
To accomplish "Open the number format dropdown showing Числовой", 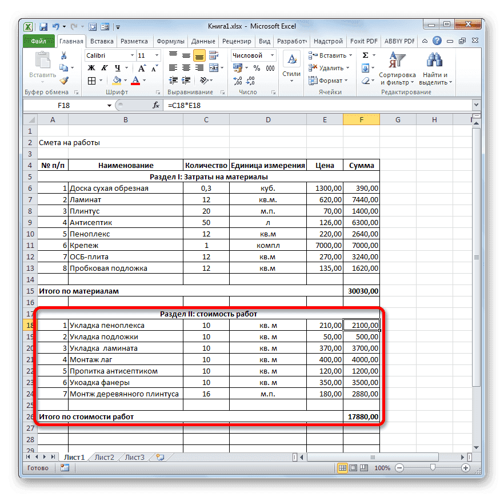I will tap(253, 55).
